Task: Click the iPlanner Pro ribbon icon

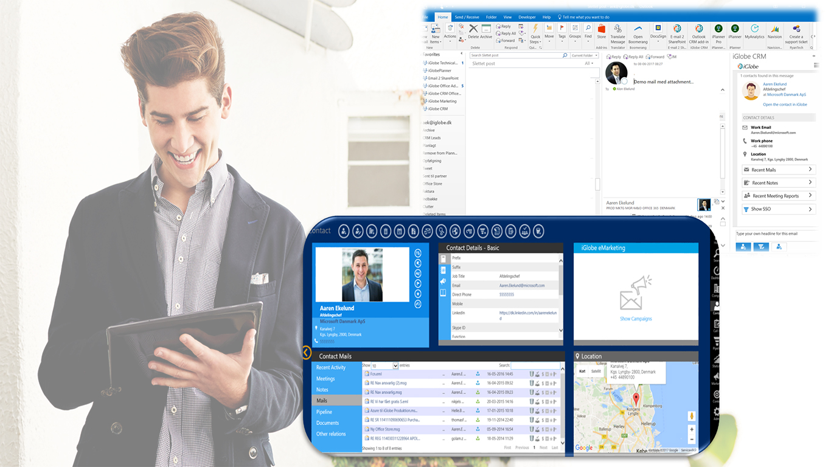Action: click(718, 29)
